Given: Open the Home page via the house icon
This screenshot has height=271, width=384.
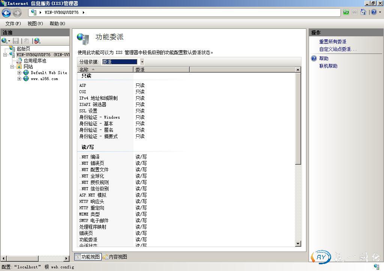Looking at the screenshot, I should [363, 12].
